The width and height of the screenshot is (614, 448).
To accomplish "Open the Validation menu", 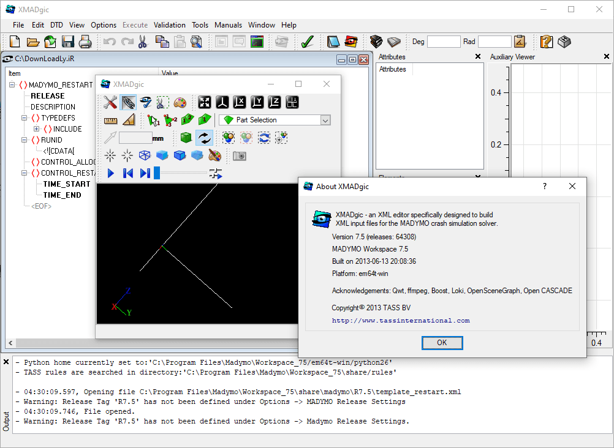I will pyautogui.click(x=169, y=25).
